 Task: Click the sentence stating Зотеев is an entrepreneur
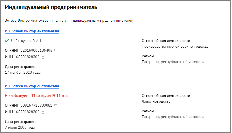click(69, 21)
